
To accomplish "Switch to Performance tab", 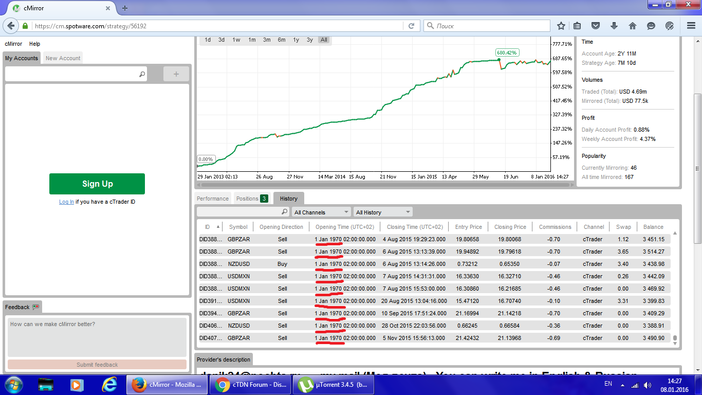I will click(213, 199).
